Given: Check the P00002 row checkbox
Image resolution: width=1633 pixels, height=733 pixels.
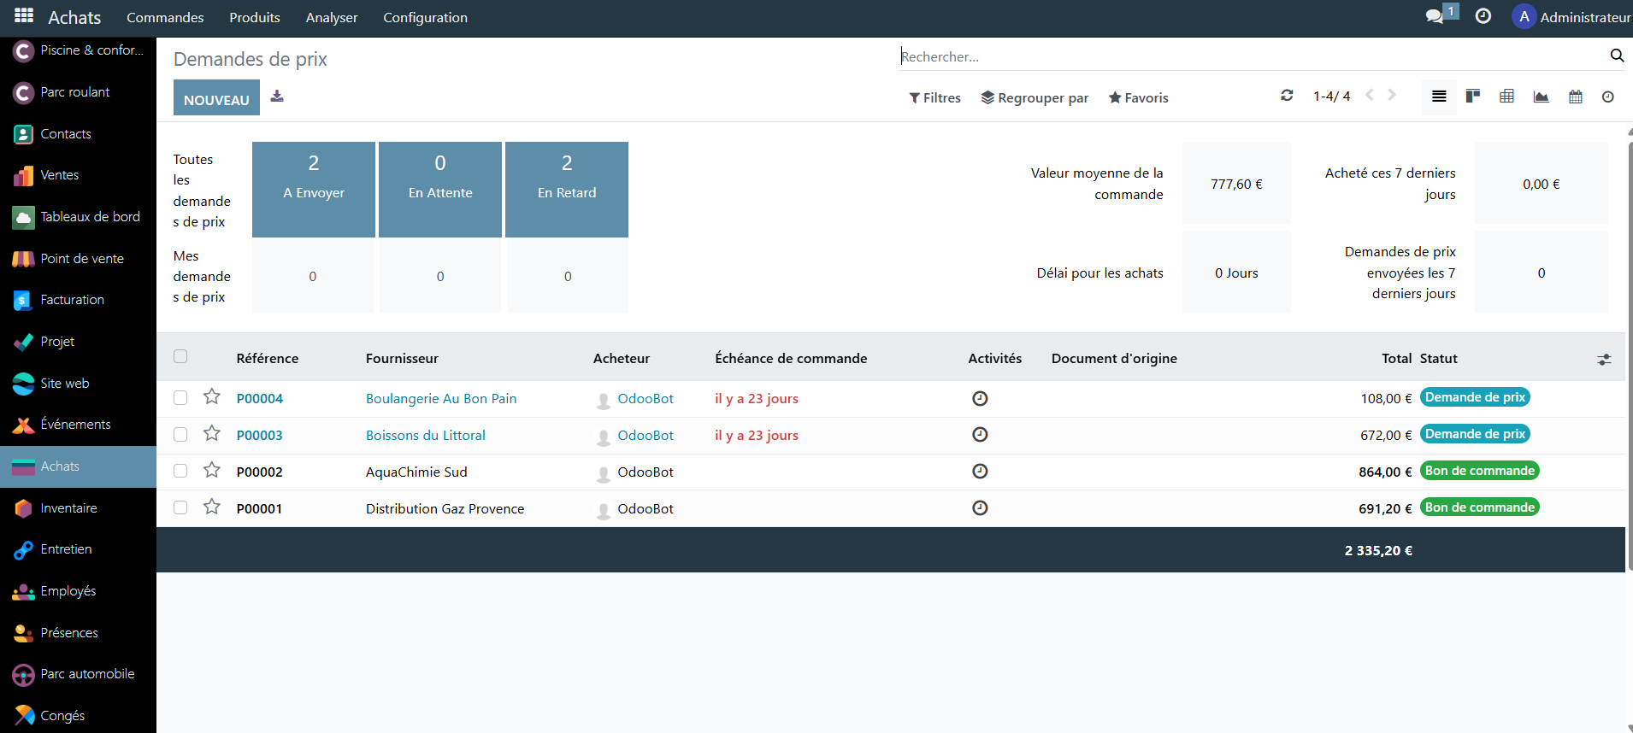Looking at the screenshot, I should (180, 471).
